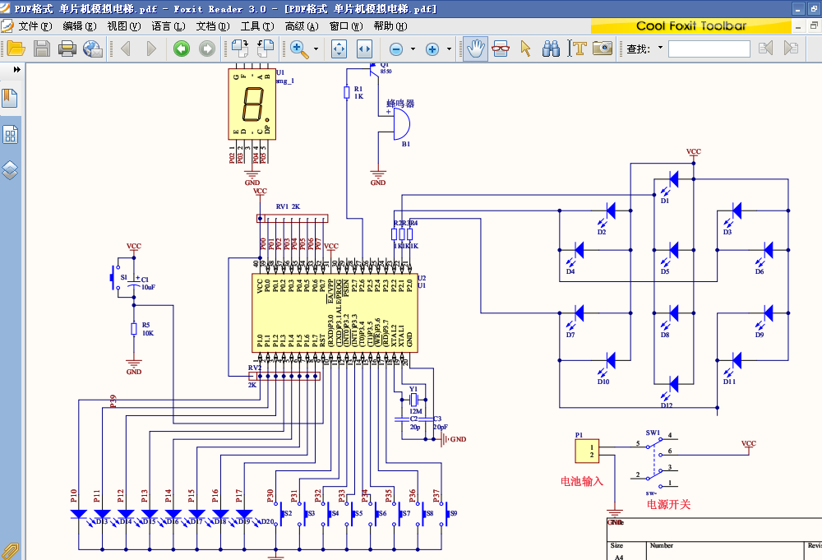Select the arrow selection tool
Image resolution: width=822 pixels, height=560 pixels.
tap(525, 49)
